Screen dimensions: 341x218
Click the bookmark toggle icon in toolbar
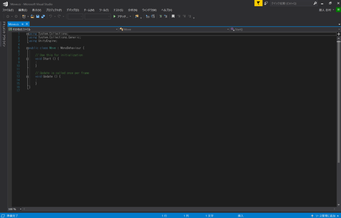tap(173, 16)
